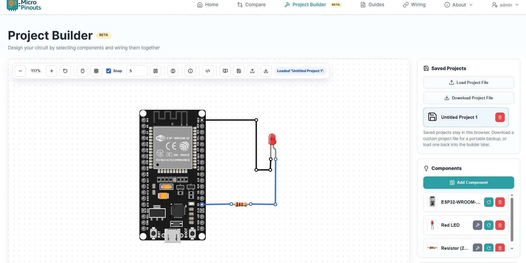The height and width of the screenshot is (263, 526).
Task: Open the Resistor wrench settings
Action: (x=477, y=248)
